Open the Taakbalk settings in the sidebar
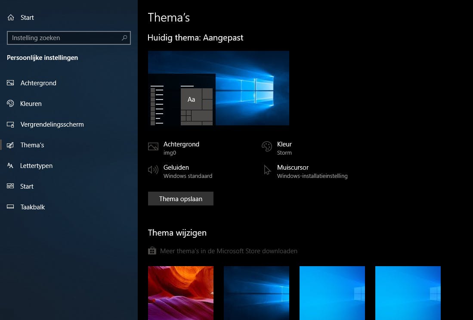This screenshot has height=320, width=473. 69,207
